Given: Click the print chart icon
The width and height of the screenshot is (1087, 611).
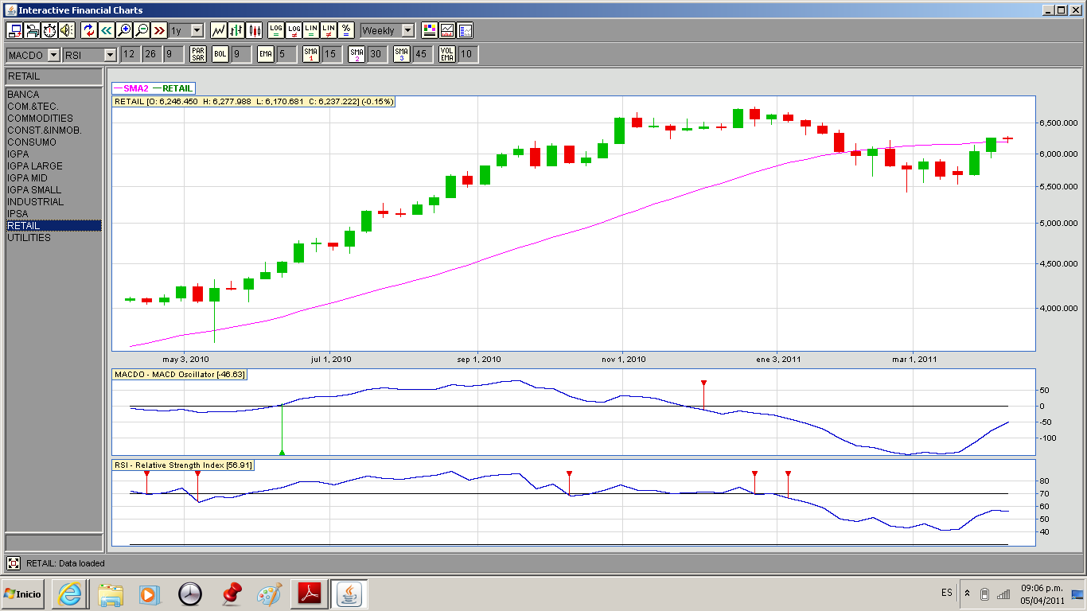Looking at the screenshot, I should [33, 30].
